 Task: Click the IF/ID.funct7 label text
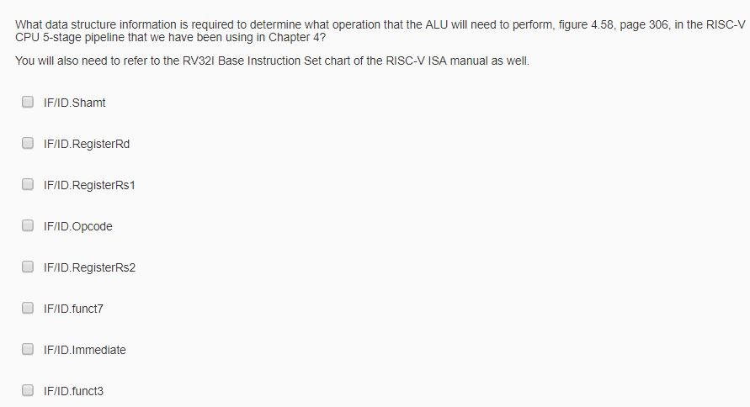coord(73,309)
